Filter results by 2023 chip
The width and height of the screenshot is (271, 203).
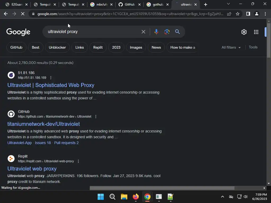(x=116, y=48)
